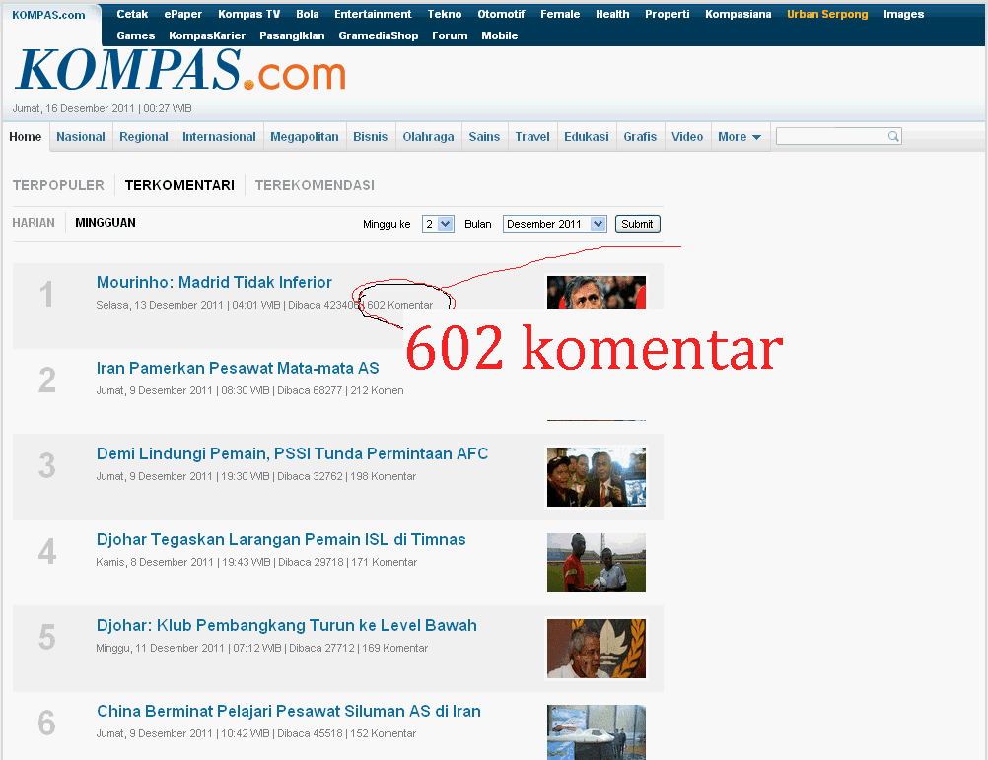Viewport: 988px width, 760px height.
Task: Click the '171 Komentar' text
Action: 385,562
